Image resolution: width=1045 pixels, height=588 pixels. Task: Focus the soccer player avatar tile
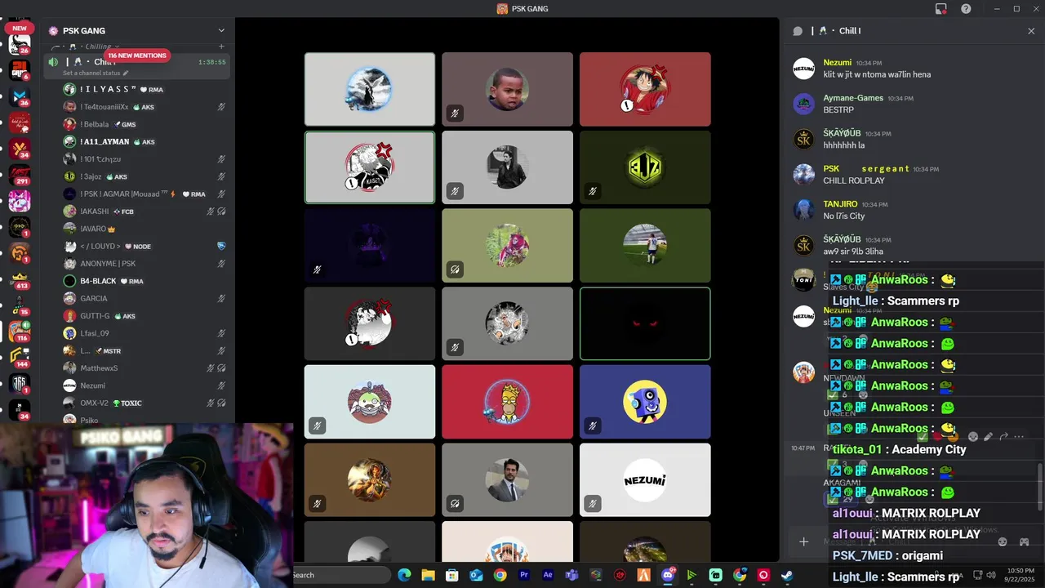pyautogui.click(x=645, y=245)
